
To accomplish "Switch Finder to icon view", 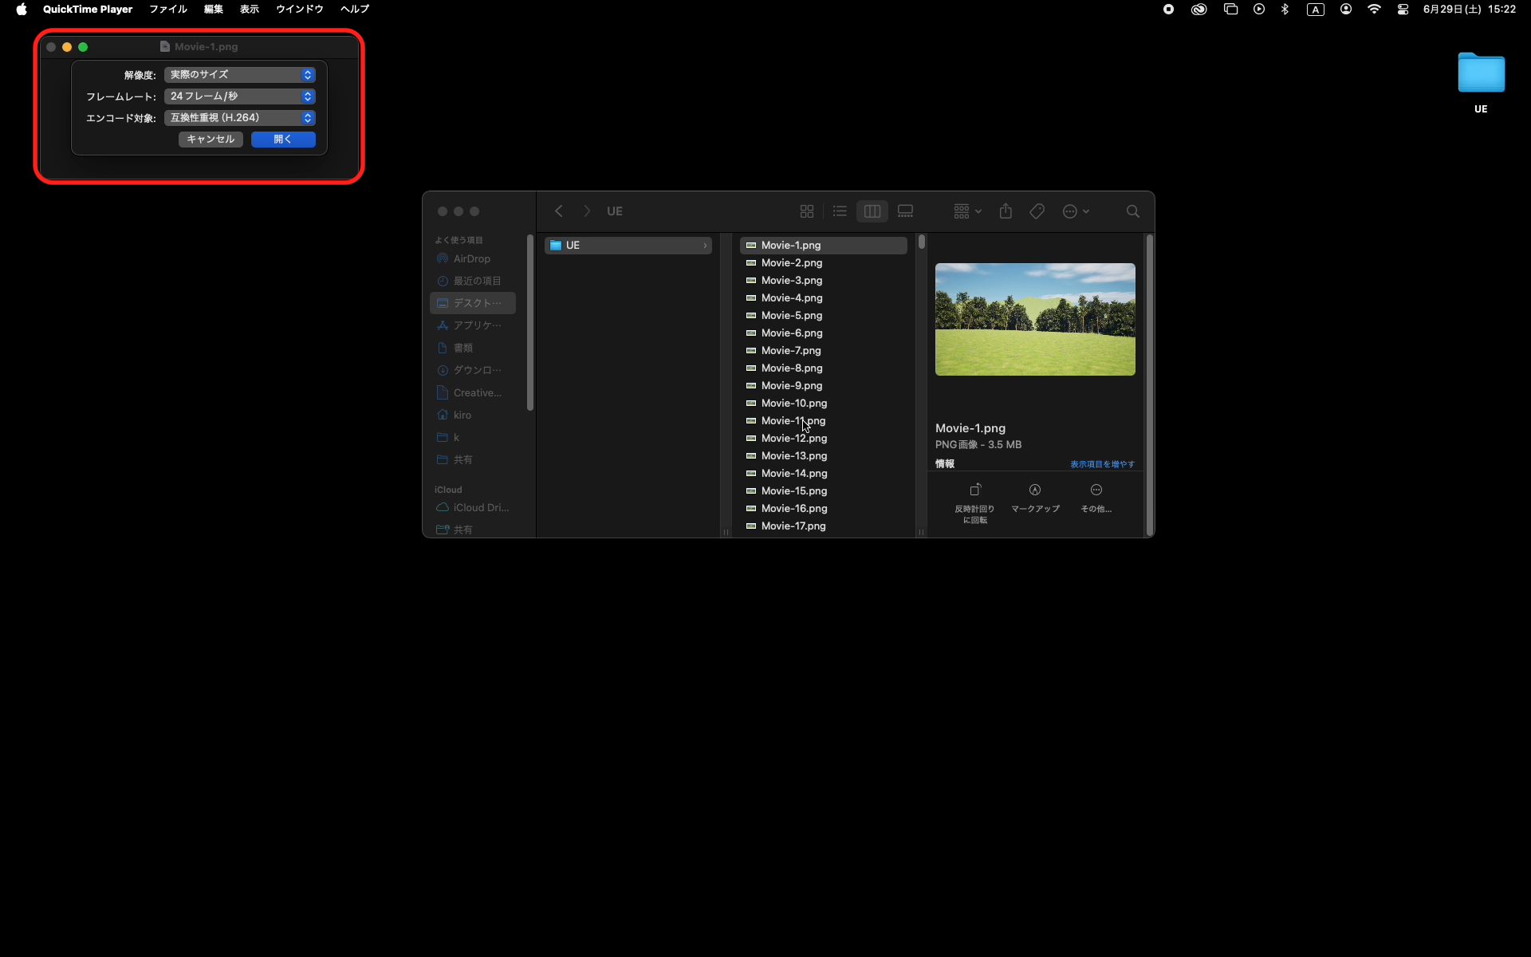I will pos(807,211).
